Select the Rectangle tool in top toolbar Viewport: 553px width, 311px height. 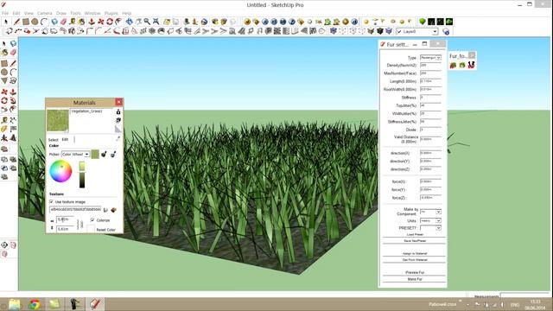coord(25,22)
